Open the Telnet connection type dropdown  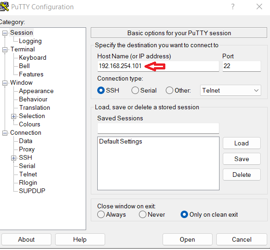(230, 90)
